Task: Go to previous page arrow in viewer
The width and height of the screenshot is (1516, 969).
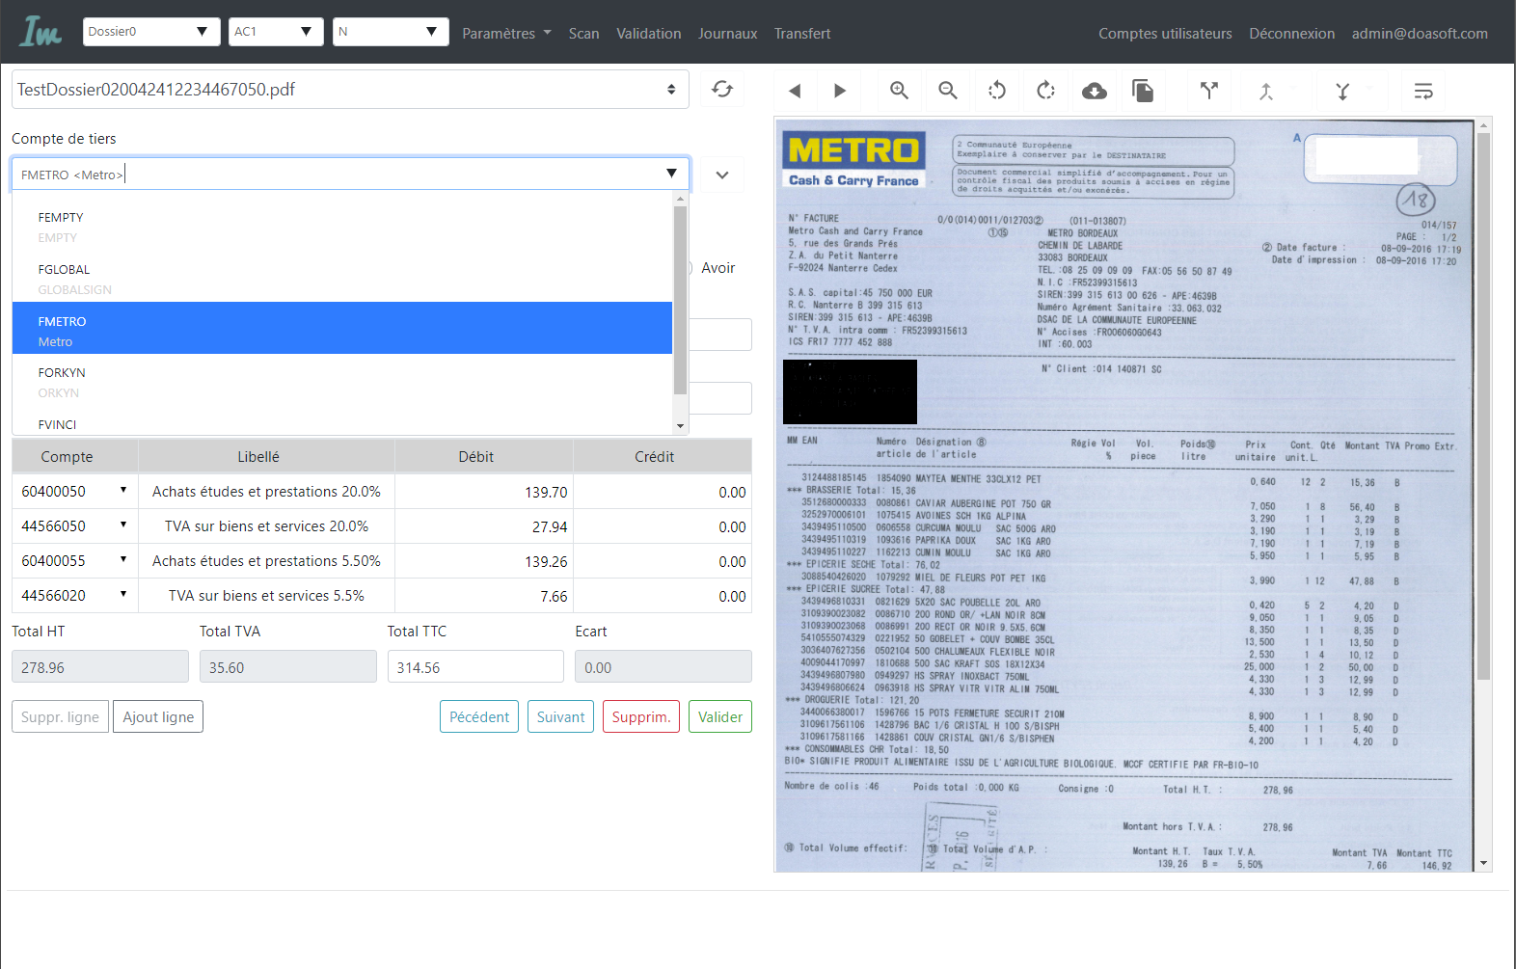Action: 795,91
